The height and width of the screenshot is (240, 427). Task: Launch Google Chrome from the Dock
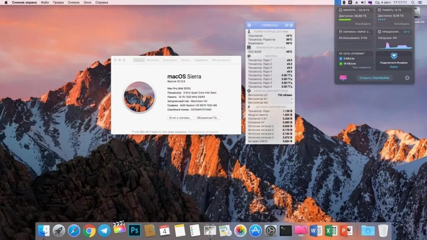89,231
